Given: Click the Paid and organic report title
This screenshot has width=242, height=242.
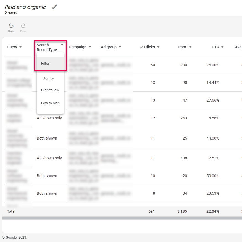Looking at the screenshot, I should click(25, 7).
